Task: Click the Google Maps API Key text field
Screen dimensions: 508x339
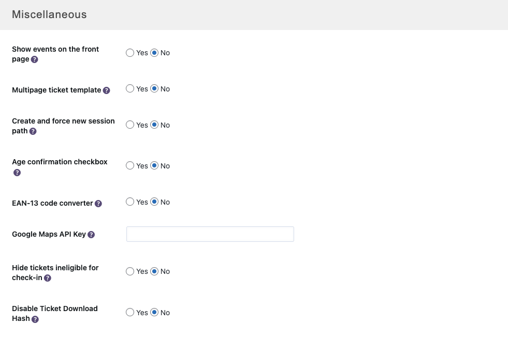Action: (x=210, y=234)
